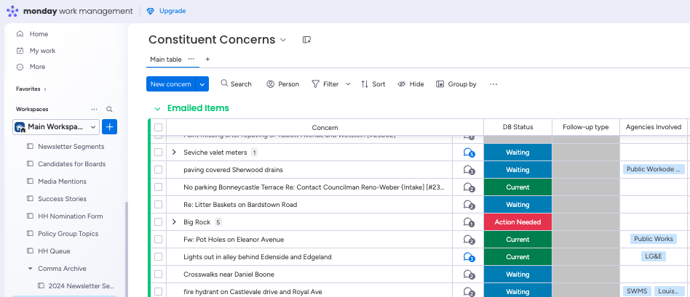Click Waiting status for Seviche valet meters
This screenshot has height=297, width=690.
[x=517, y=152]
